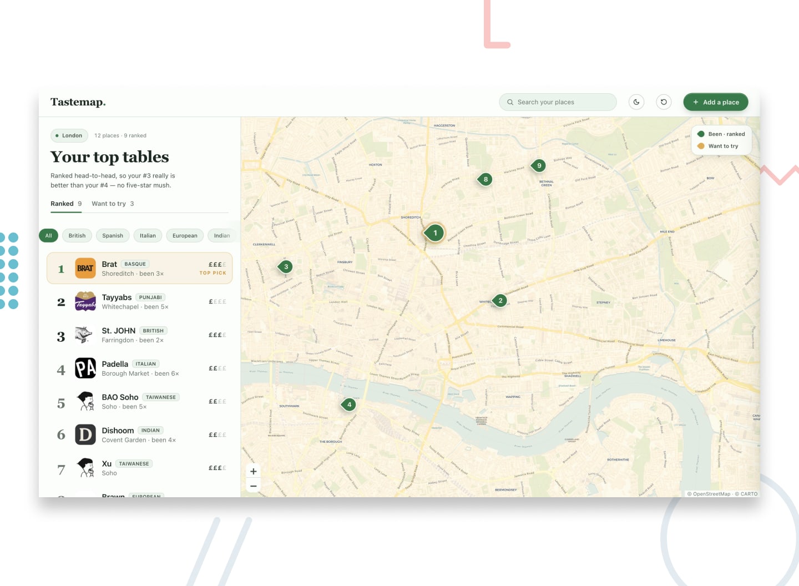This screenshot has height=586, width=799.
Task: Click the Xu restaurant logo
Action: click(x=85, y=468)
